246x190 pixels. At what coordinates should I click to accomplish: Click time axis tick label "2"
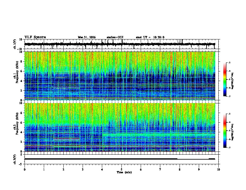(63, 170)
